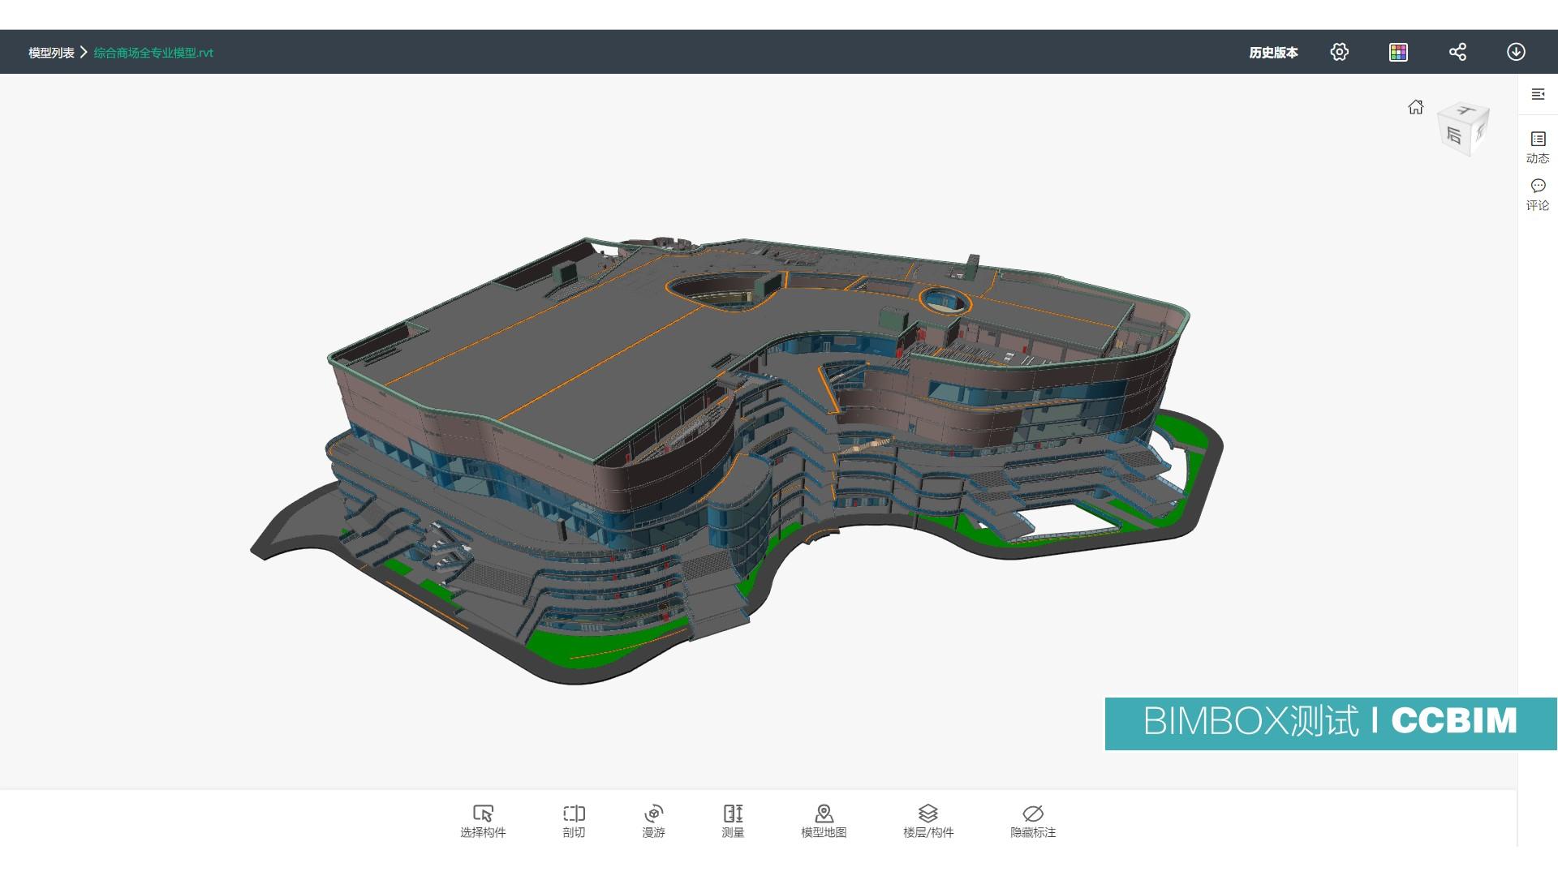Screen dimensions: 1558x876
Task: Click the home icon to reset the view
Action: coord(1416,106)
